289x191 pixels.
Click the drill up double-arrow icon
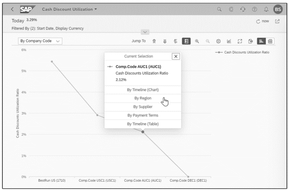pyautogui.click(x=154, y=41)
